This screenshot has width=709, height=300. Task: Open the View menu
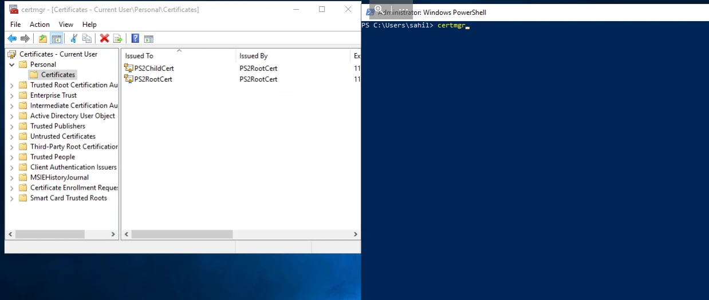point(66,24)
